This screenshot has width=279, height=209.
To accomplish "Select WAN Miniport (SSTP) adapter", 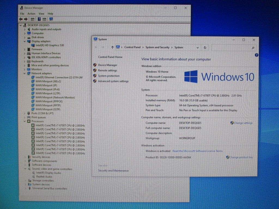I will (48, 109).
